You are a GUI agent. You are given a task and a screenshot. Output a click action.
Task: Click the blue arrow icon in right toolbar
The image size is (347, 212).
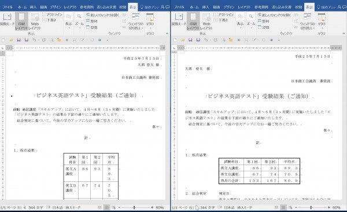tap(271, 40)
